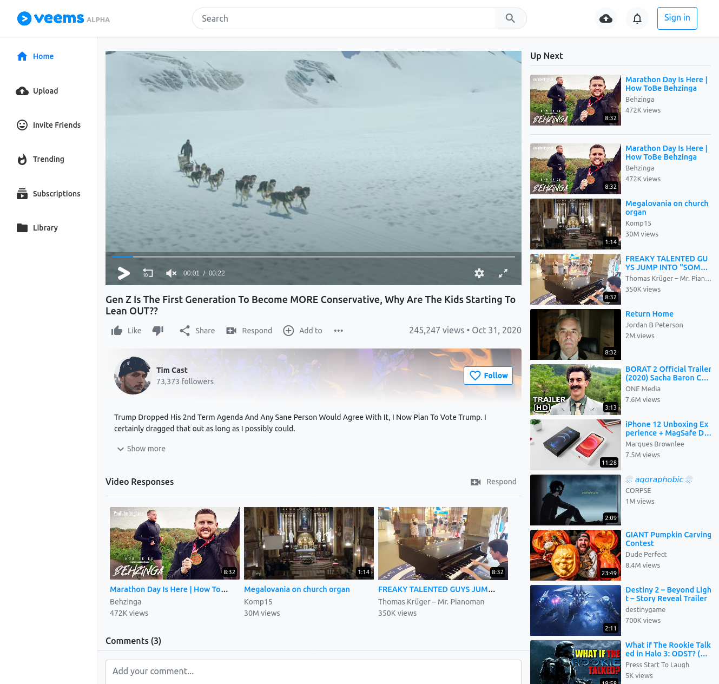This screenshot has width=719, height=684.
Task: Open GIANT Pumpkin Carving Contest title
Action: [668, 539]
